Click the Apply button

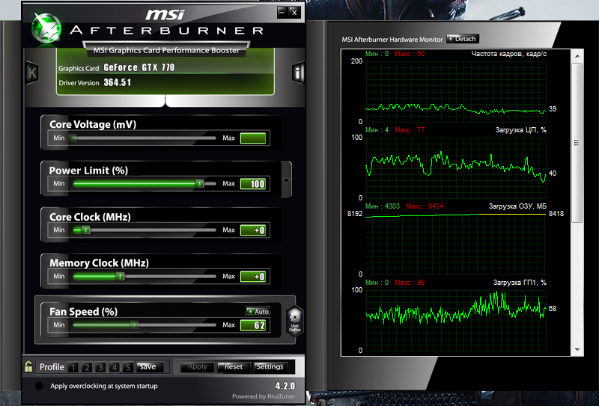coord(197,366)
